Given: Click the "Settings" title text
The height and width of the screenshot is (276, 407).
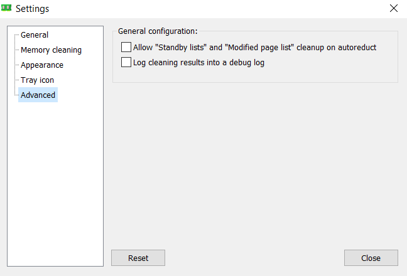Looking at the screenshot, I should (x=33, y=9).
